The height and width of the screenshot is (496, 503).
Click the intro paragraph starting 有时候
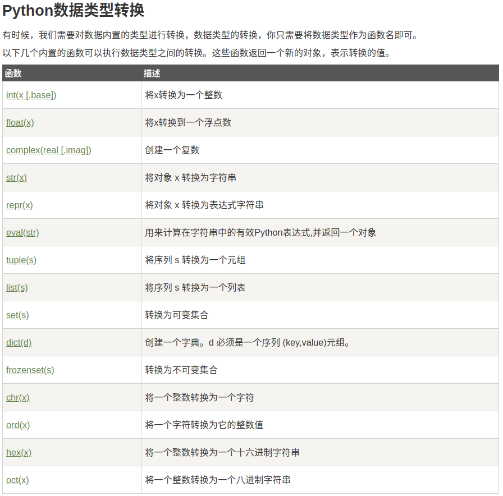click(211, 35)
